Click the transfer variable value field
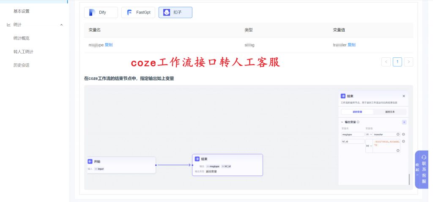 (386, 135)
